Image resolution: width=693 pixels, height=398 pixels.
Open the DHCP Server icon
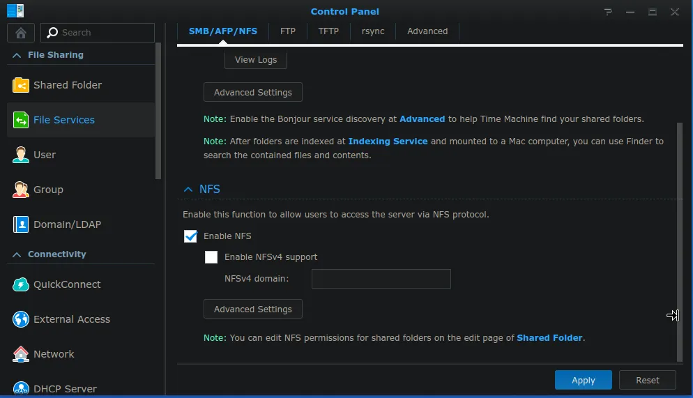[x=21, y=388]
